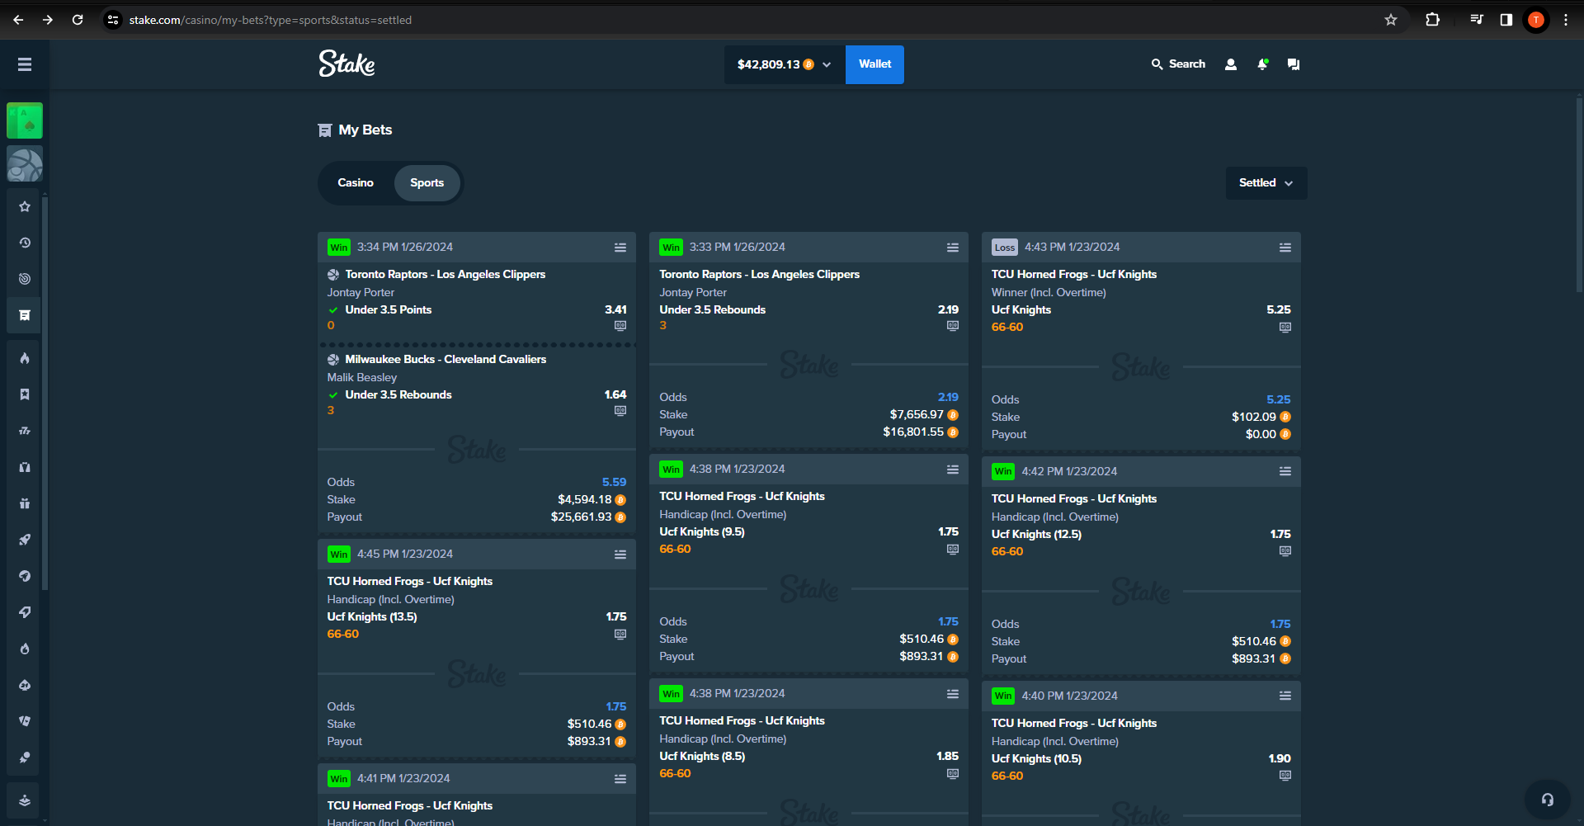Open the Sports basketball sidebar tile
Image resolution: width=1584 pixels, height=826 pixels.
pos(25,164)
